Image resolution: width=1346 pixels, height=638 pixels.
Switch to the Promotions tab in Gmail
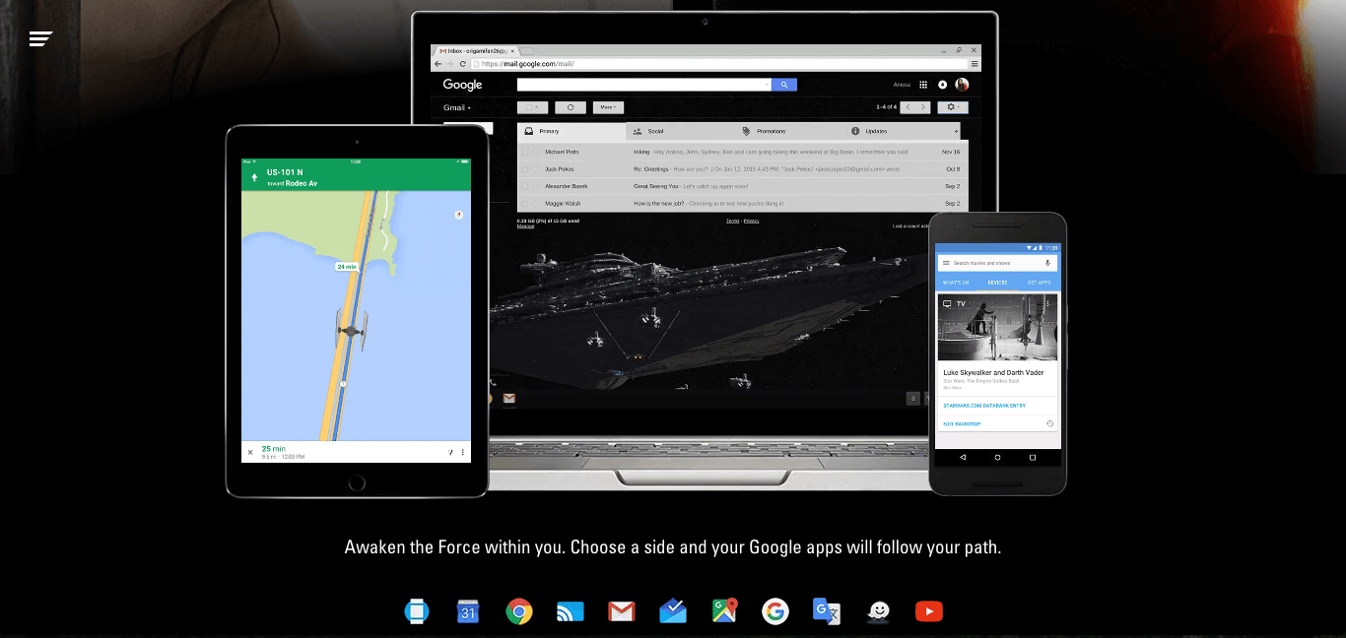(x=771, y=131)
